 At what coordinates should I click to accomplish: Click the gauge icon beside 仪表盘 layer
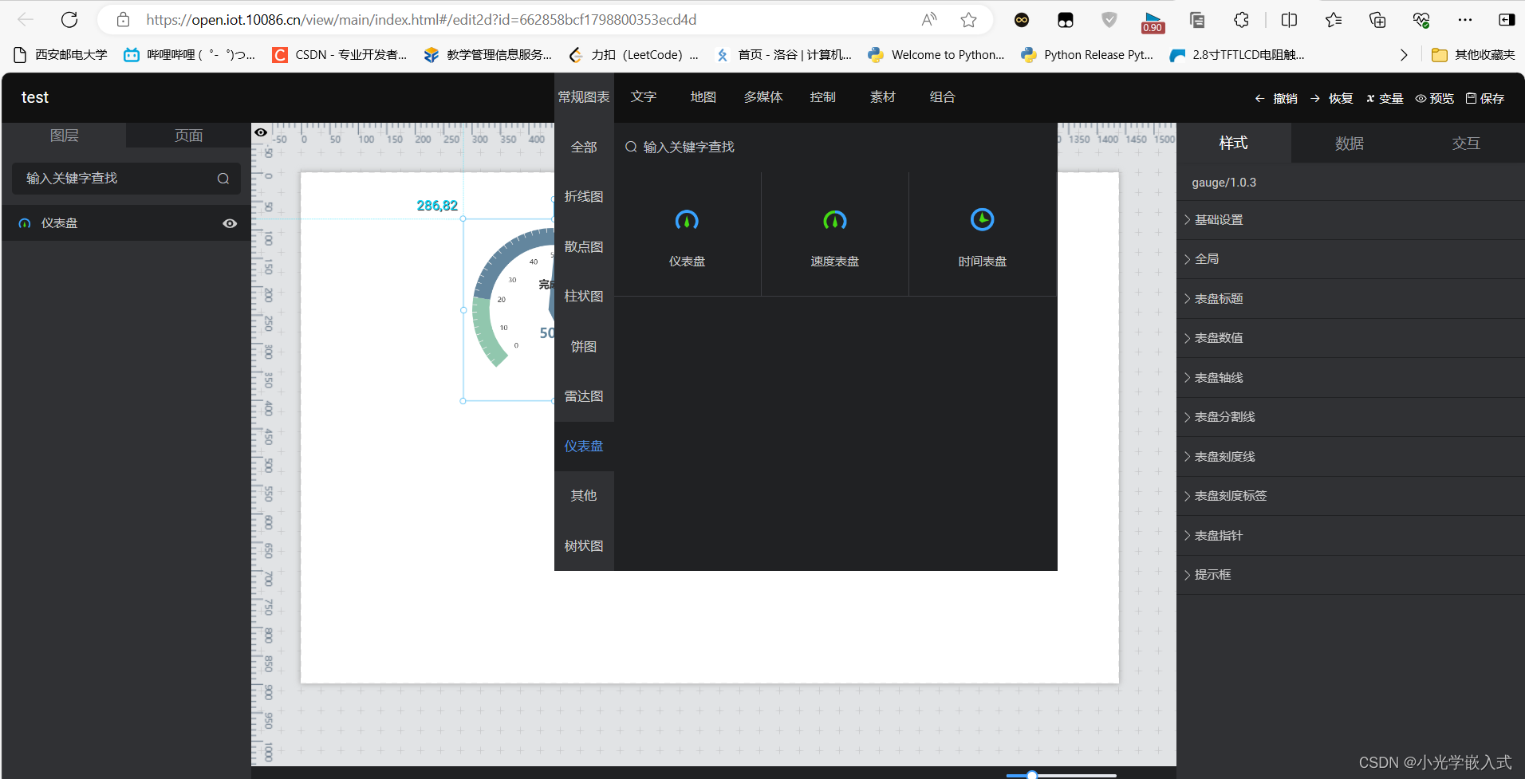(x=25, y=224)
